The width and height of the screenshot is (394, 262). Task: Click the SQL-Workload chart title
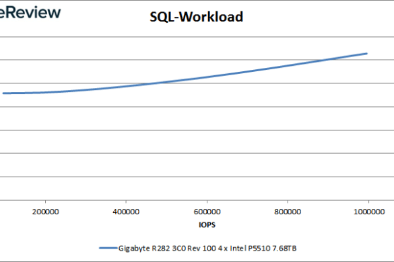pyautogui.click(x=196, y=17)
